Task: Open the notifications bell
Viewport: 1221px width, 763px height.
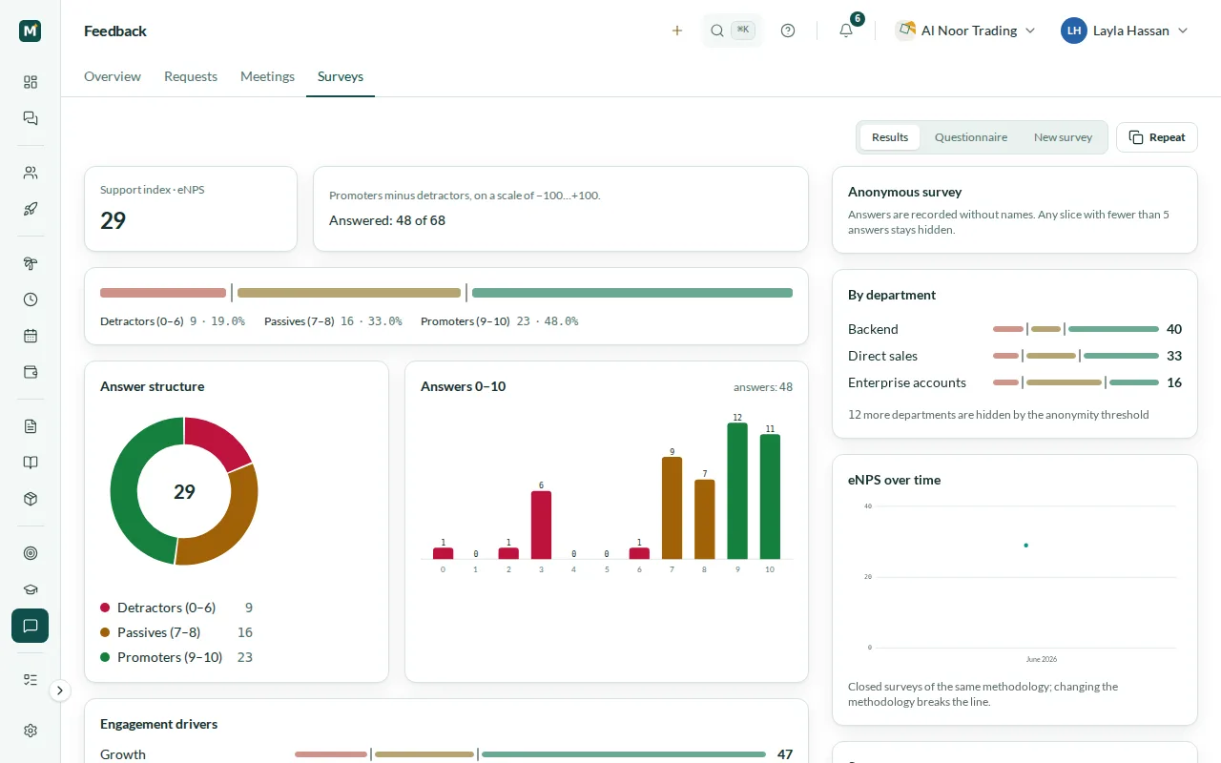Action: (x=846, y=31)
